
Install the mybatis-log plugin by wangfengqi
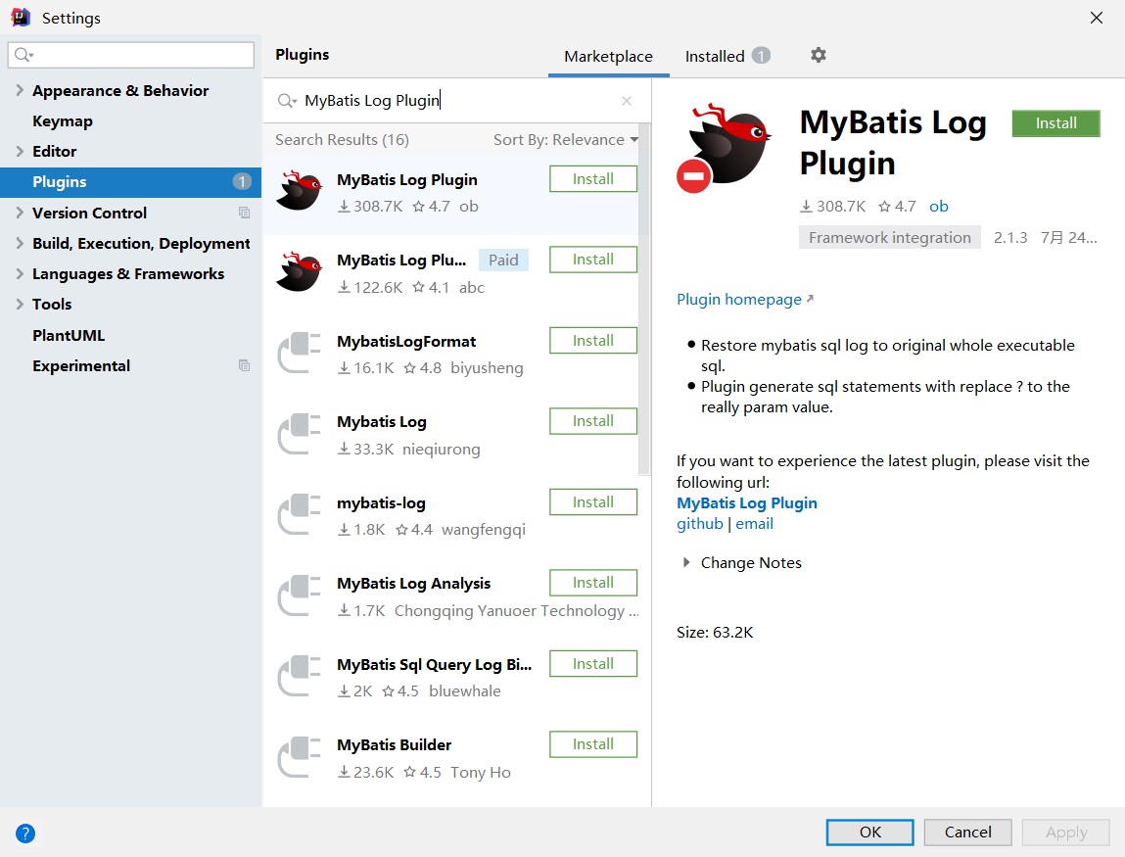[x=592, y=502]
